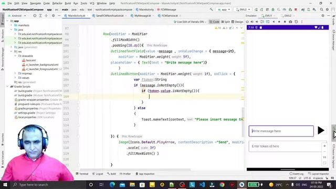Take emulator screenshot with camera icon
This screenshot has height=189, width=336.
pyautogui.click(x=290, y=22)
